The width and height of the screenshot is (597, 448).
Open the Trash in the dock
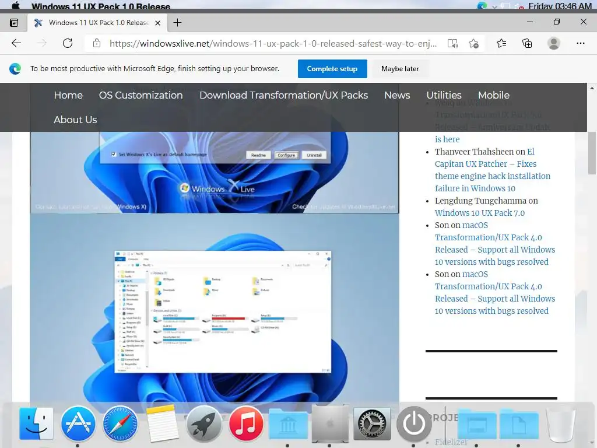tap(560, 423)
